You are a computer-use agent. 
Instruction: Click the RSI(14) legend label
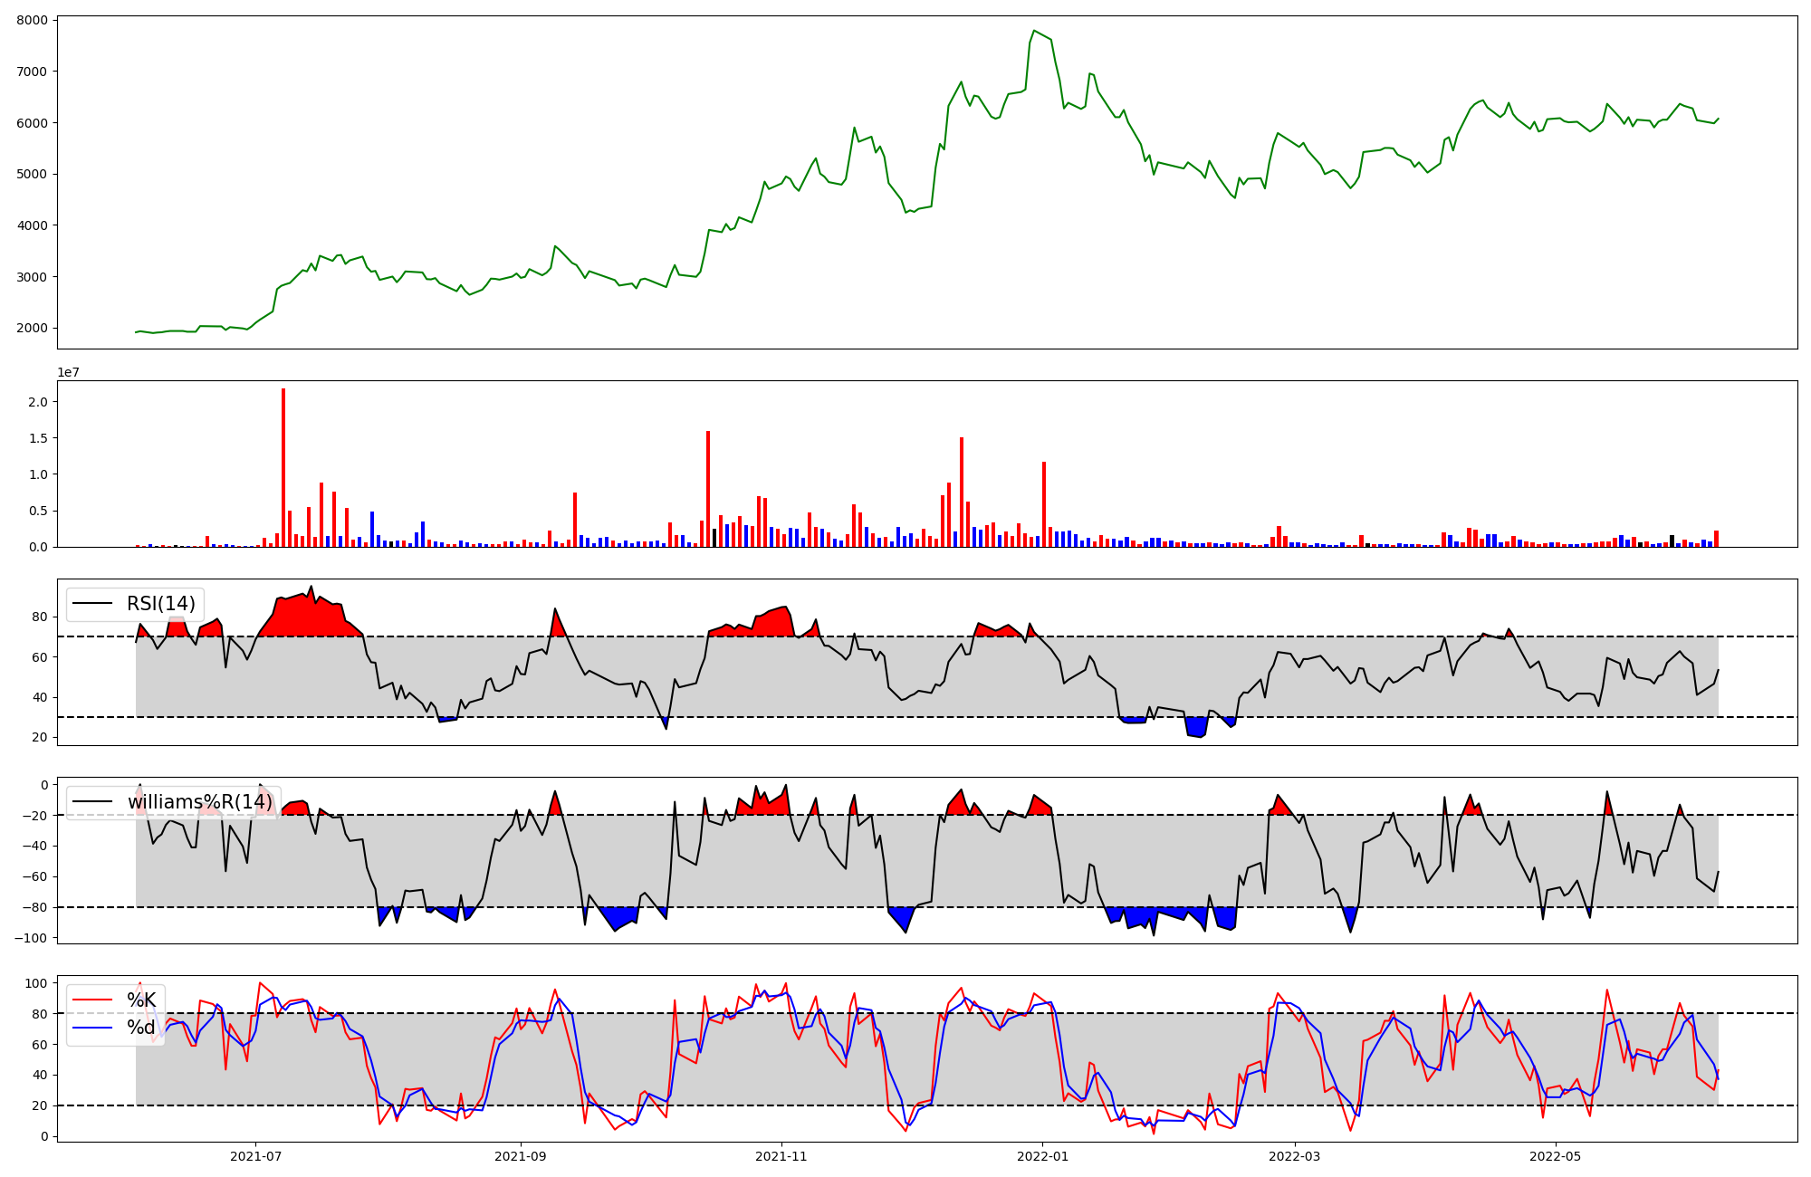(x=160, y=604)
